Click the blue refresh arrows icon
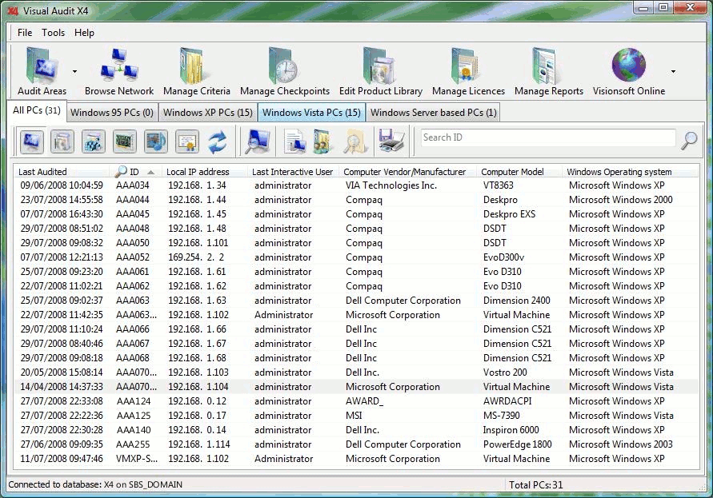 tap(218, 141)
